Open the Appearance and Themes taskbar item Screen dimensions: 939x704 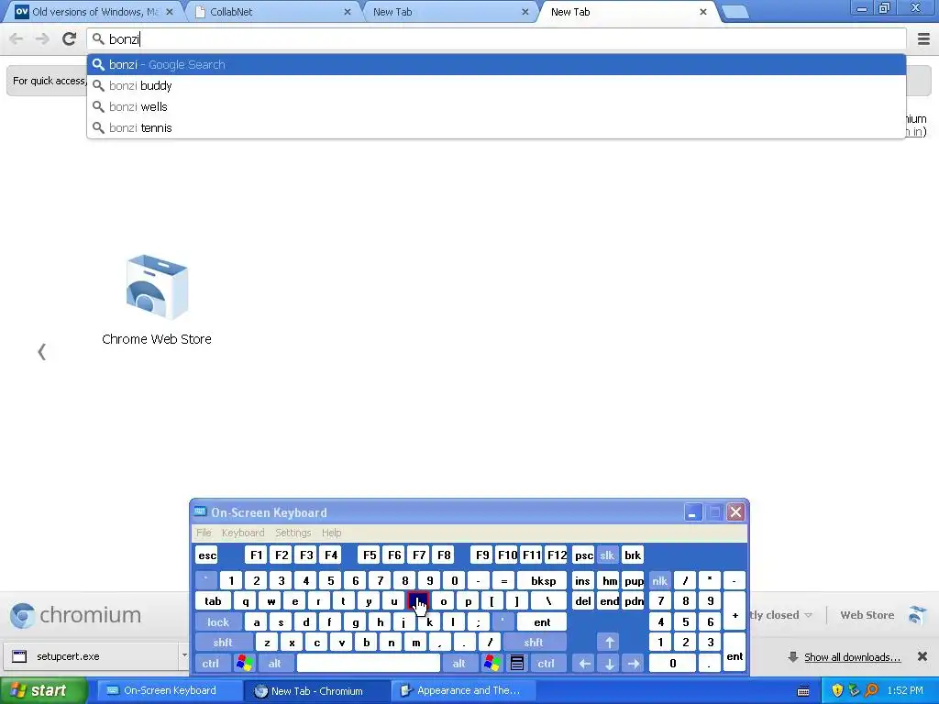coord(461,690)
